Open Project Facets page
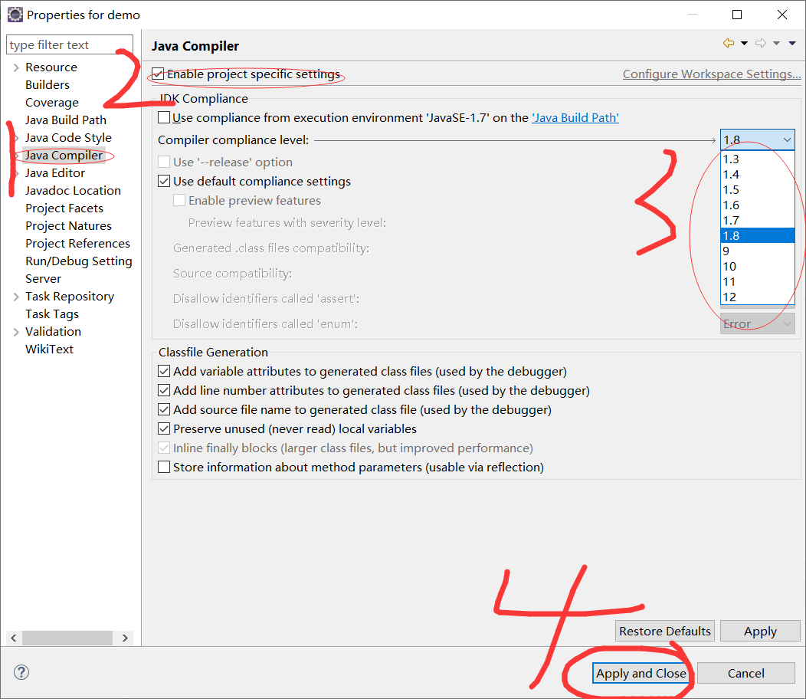This screenshot has height=699, width=806. click(x=64, y=208)
